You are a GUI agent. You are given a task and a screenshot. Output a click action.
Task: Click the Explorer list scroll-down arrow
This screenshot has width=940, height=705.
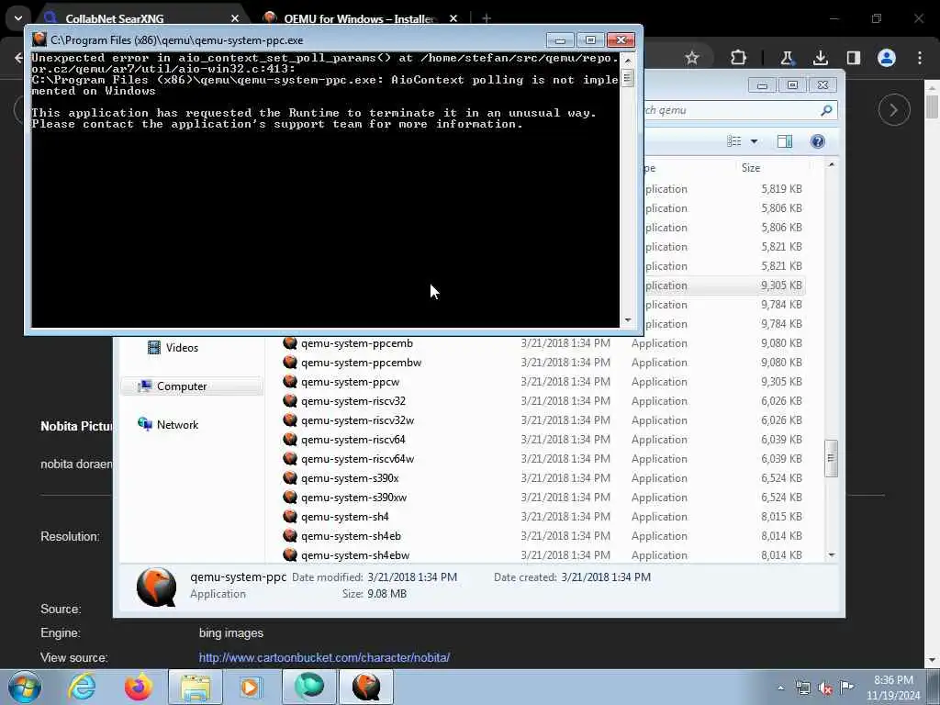pyautogui.click(x=831, y=555)
